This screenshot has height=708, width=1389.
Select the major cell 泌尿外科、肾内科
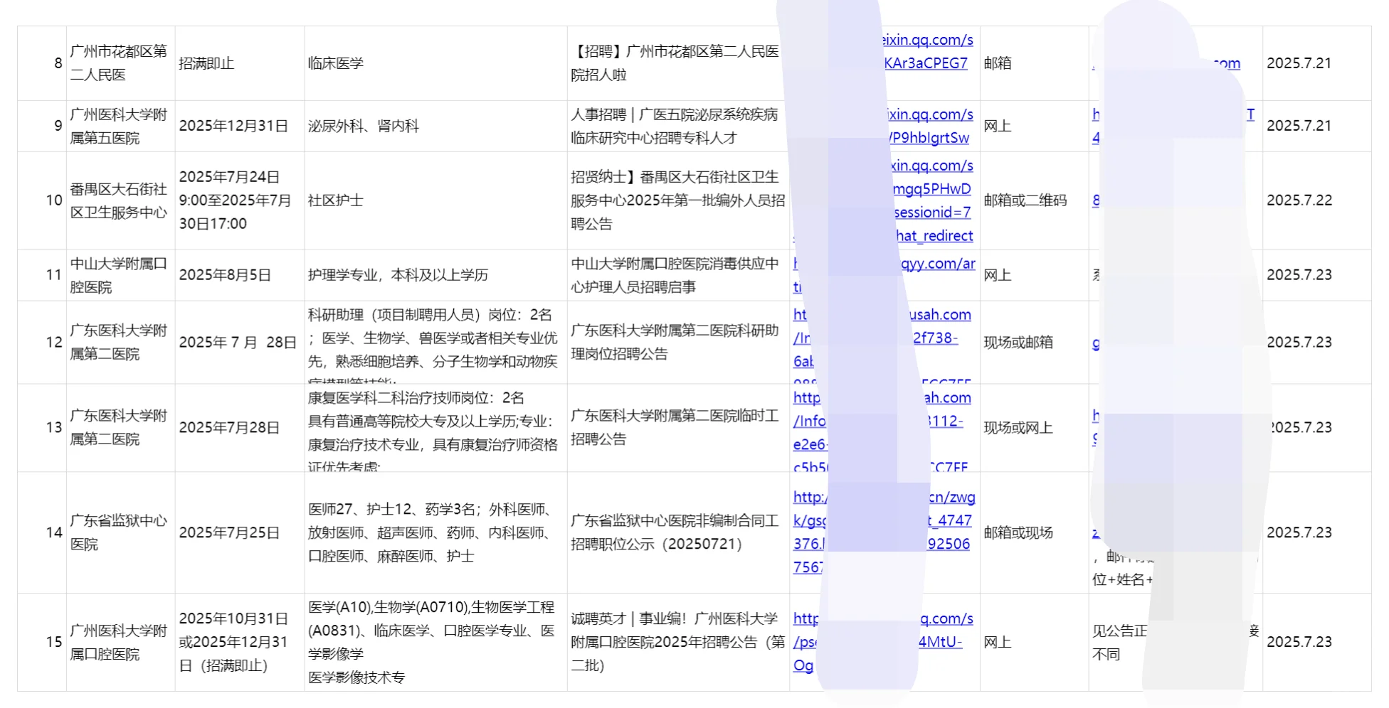[x=435, y=126]
